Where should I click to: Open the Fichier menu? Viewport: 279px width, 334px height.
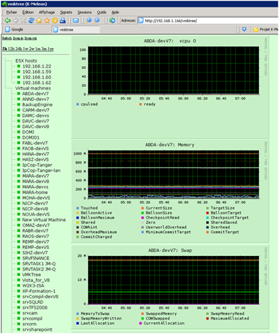click(12, 13)
